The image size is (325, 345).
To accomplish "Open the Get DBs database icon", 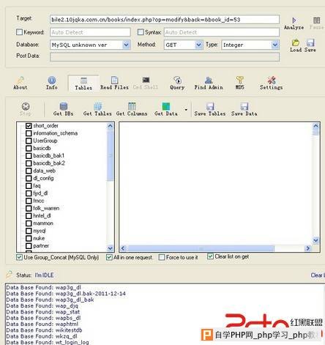I will coord(64,106).
